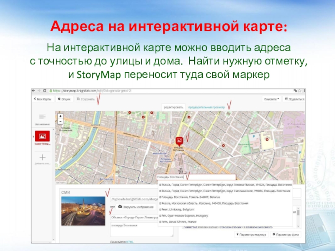Reload the StoryMap page
This screenshot has height=251, width=335.
click(44, 91)
